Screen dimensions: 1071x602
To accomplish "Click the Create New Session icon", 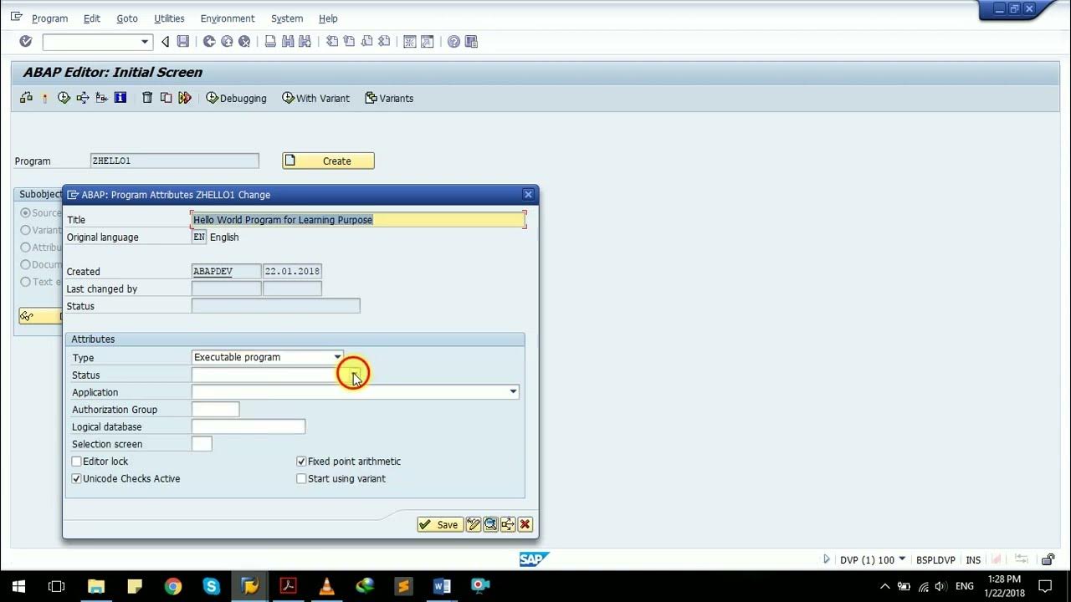I will (410, 41).
